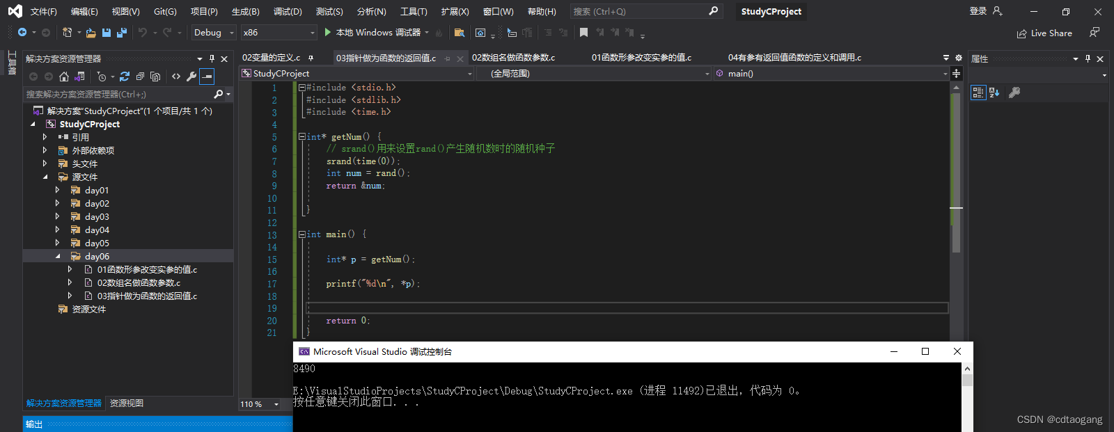The image size is (1114, 432).
Task: Pin the solution explorer panel
Action: [x=212, y=59]
